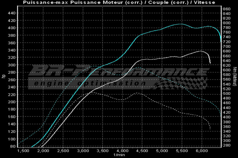The image size is (238, 158).
Task: Click the solid cyan power curve peak
Action: point(180,24)
